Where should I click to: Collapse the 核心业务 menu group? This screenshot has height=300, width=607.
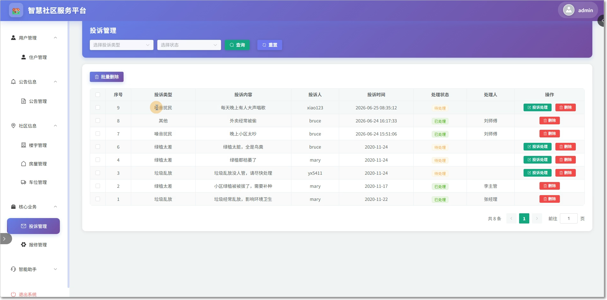55,207
